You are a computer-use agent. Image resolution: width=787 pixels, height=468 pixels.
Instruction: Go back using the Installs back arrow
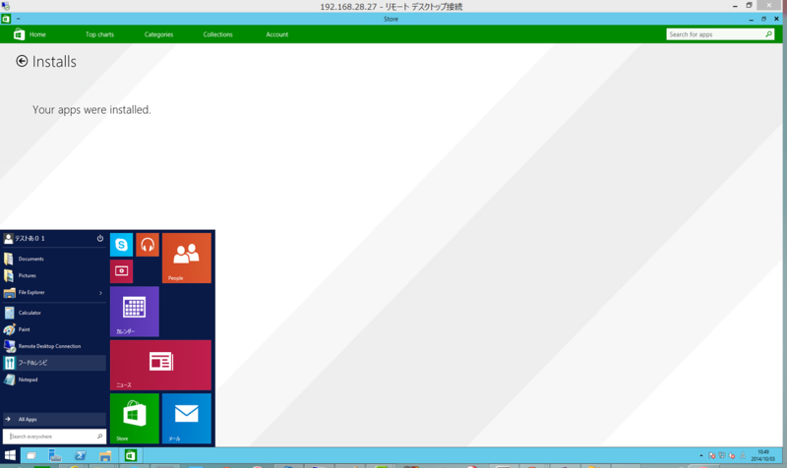pyautogui.click(x=22, y=61)
